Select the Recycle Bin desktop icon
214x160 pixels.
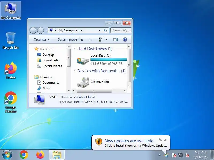click(11, 41)
